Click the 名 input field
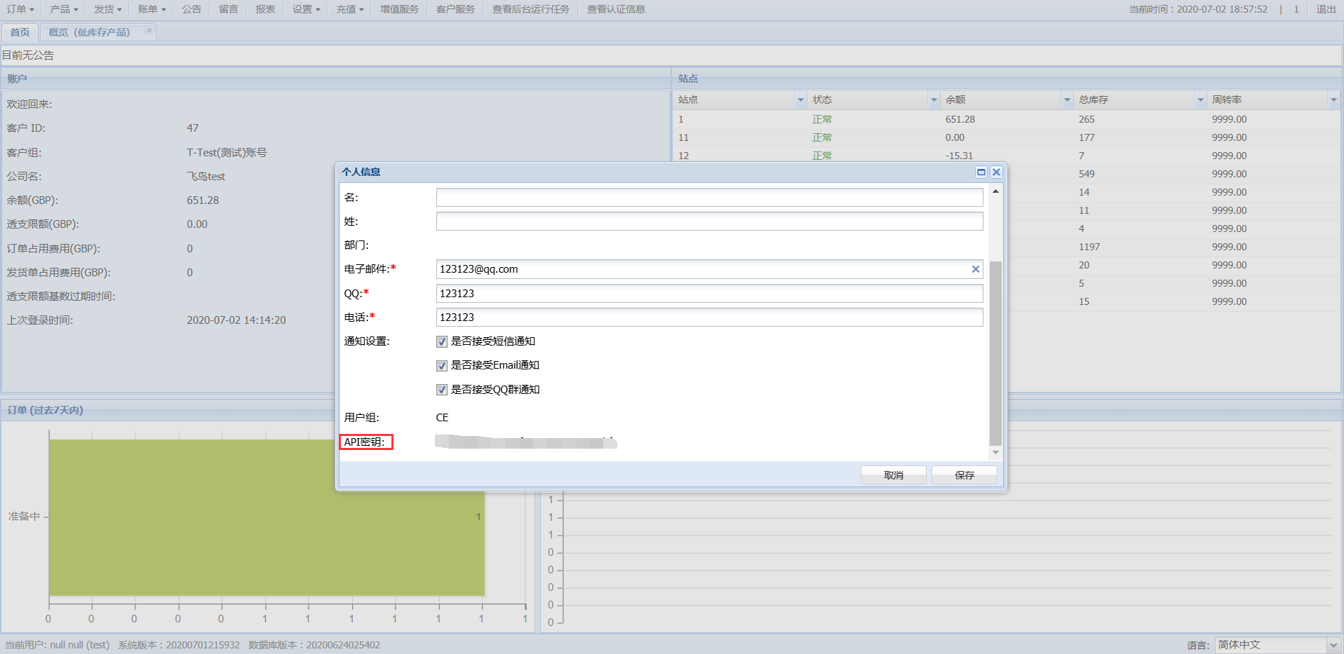1344x654 pixels. (x=709, y=197)
